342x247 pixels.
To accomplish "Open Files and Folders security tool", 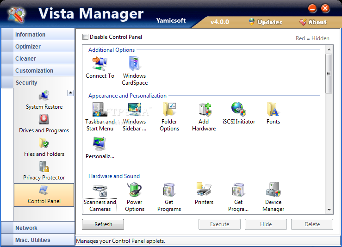I will pos(44,147).
